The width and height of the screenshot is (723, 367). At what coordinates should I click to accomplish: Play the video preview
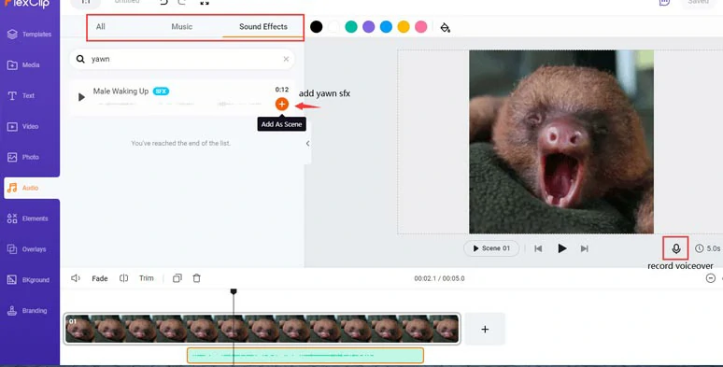click(561, 248)
